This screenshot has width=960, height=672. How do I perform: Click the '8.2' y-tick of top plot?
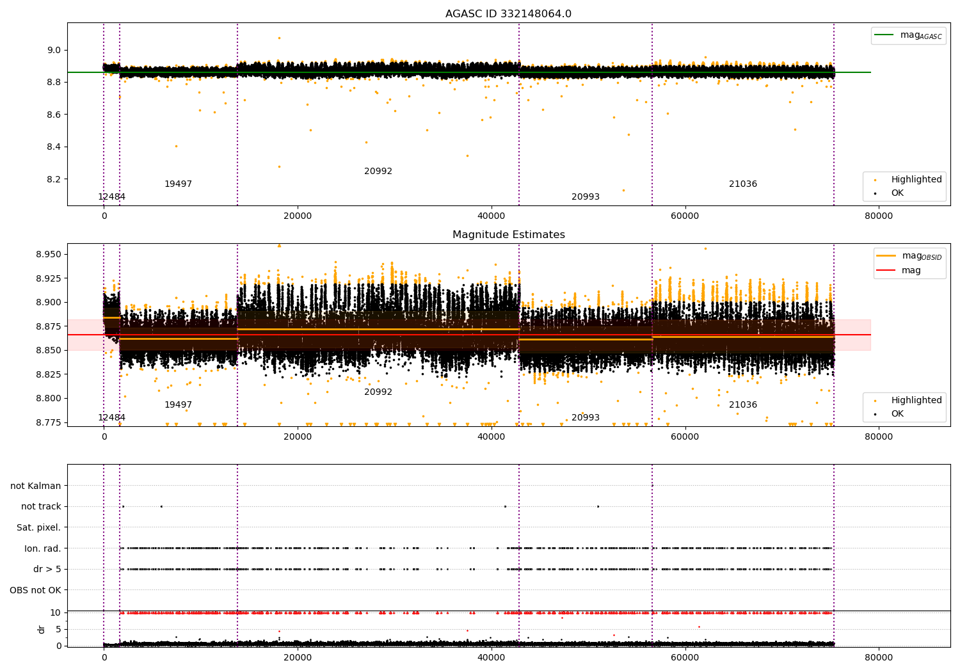54,179
